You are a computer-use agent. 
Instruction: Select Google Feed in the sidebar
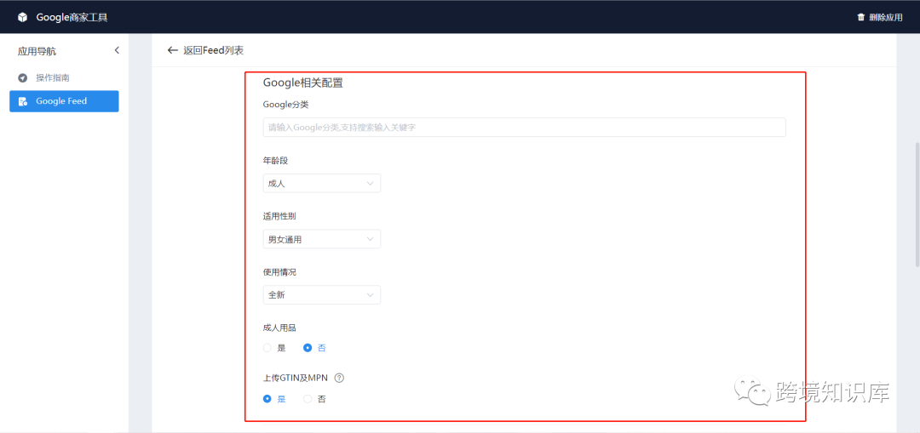click(64, 101)
